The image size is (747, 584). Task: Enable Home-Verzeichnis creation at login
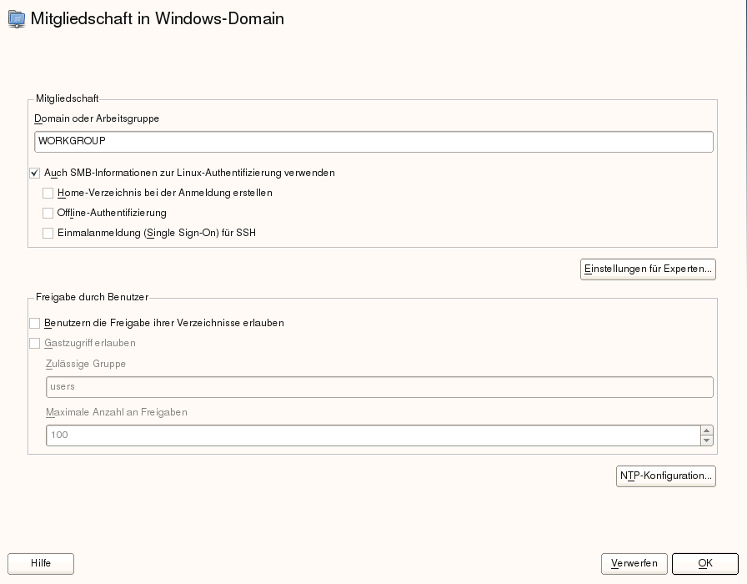coord(48,193)
